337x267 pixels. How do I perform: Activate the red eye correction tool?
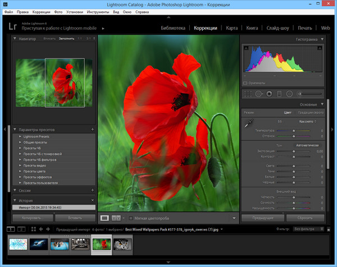pos(270,94)
